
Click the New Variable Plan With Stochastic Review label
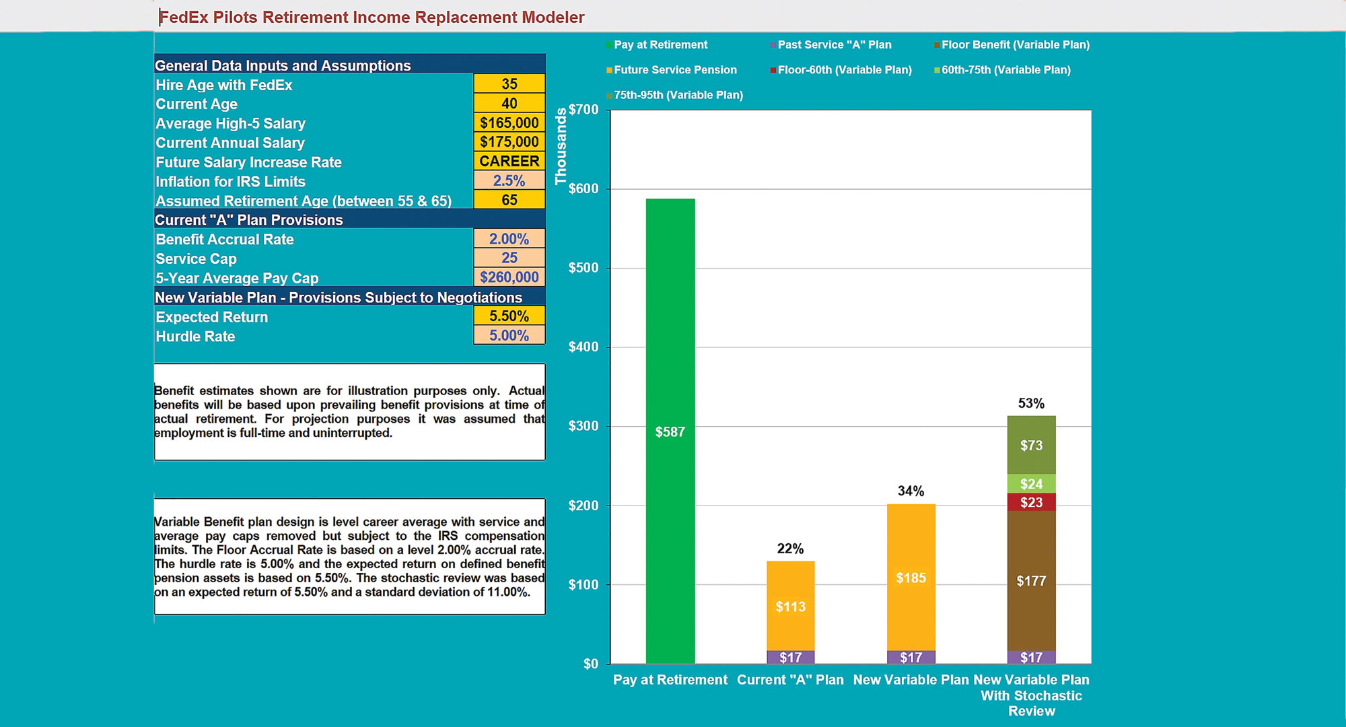click(x=1031, y=695)
